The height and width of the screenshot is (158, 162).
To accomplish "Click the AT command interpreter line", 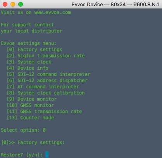I will 43,87.
